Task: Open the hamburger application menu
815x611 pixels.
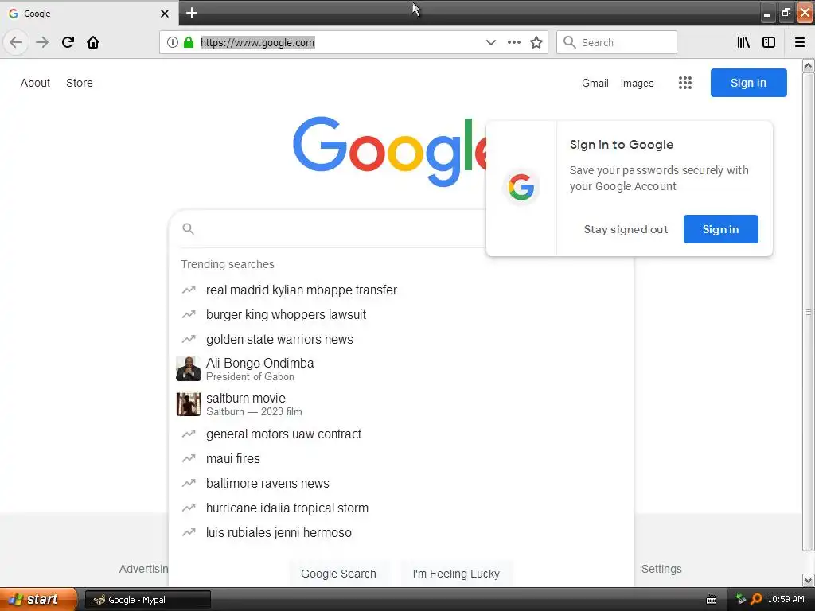Action: point(800,42)
